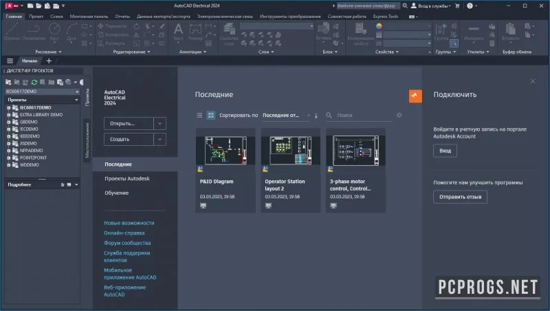Click the Вход sign-in button
Viewport: 550px width, 311px height.
tap(445, 151)
